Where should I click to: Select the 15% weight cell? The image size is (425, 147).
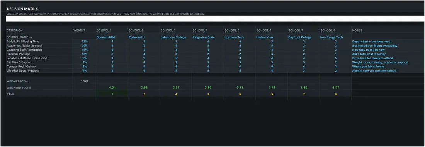tap(85, 50)
